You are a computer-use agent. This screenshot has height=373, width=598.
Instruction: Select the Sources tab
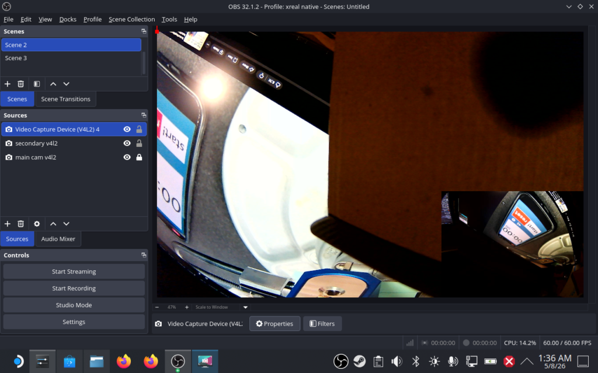tap(17, 239)
